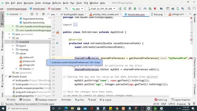The width and height of the screenshot is (197, 111).
Task: Open the VCS menu
Action: point(86,3)
